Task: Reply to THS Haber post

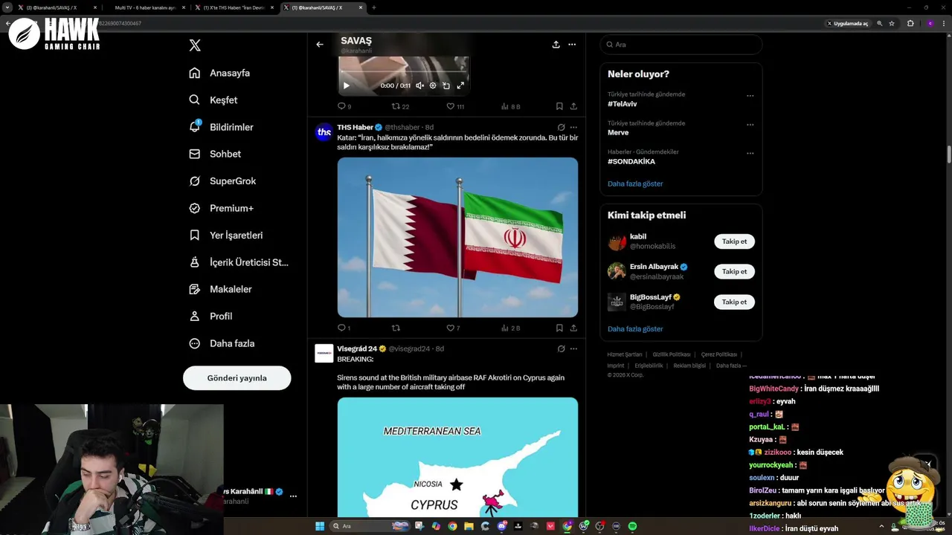Action: [344, 328]
